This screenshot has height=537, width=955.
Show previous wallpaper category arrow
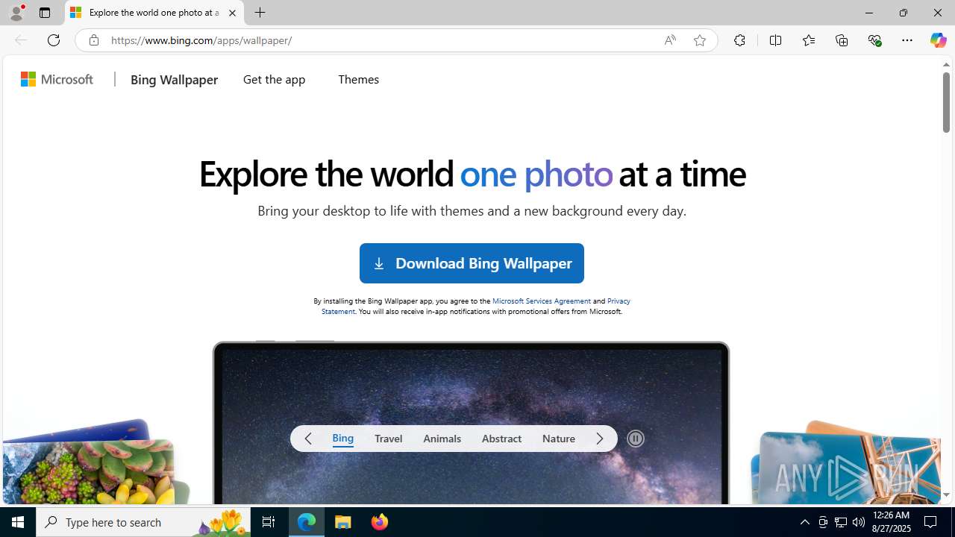point(308,439)
